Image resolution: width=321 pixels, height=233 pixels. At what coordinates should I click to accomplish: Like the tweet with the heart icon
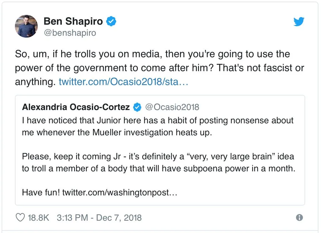[20, 218]
